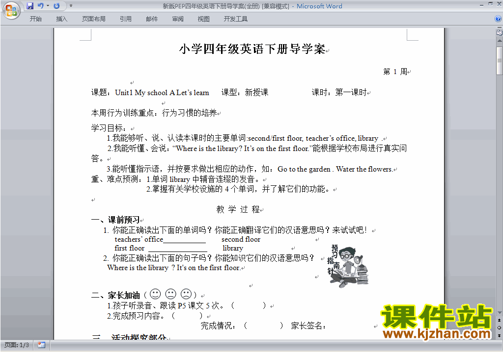503x352 pixels.
Task: Open the Customize Quick Access Toolbar dropdown
Action: point(71,6)
